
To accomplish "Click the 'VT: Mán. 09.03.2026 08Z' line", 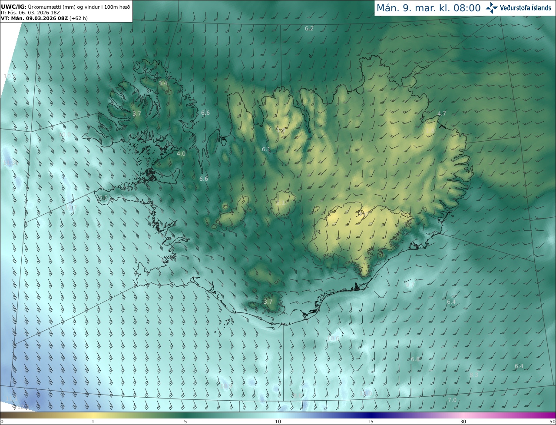I will (x=44, y=18).
